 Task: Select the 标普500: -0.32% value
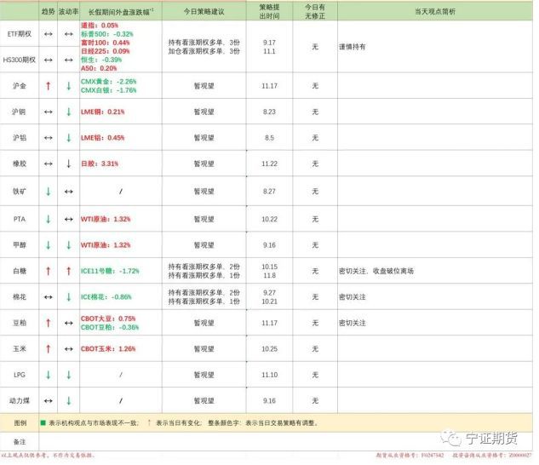pyautogui.click(x=107, y=34)
